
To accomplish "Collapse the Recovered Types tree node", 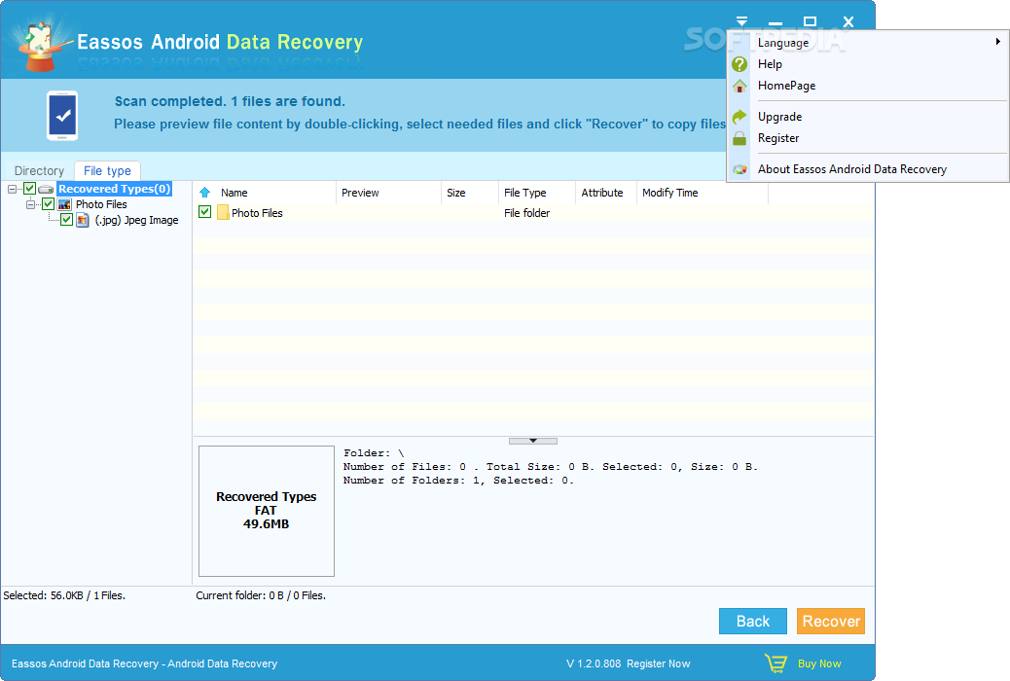I will point(13,189).
